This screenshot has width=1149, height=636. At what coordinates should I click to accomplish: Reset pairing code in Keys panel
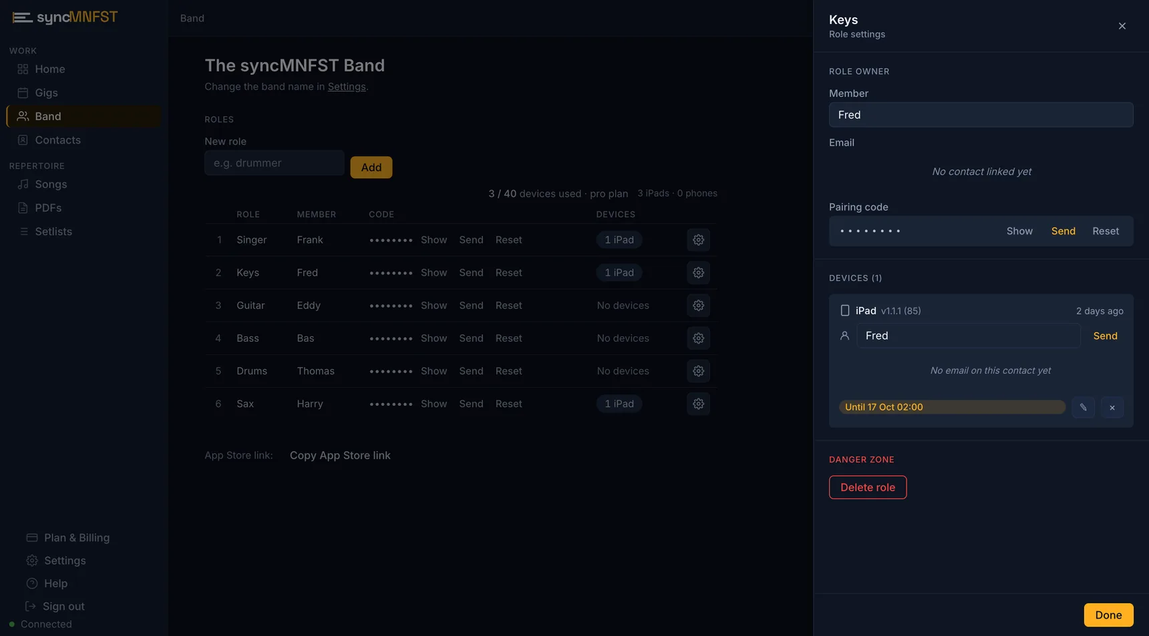click(x=1106, y=231)
